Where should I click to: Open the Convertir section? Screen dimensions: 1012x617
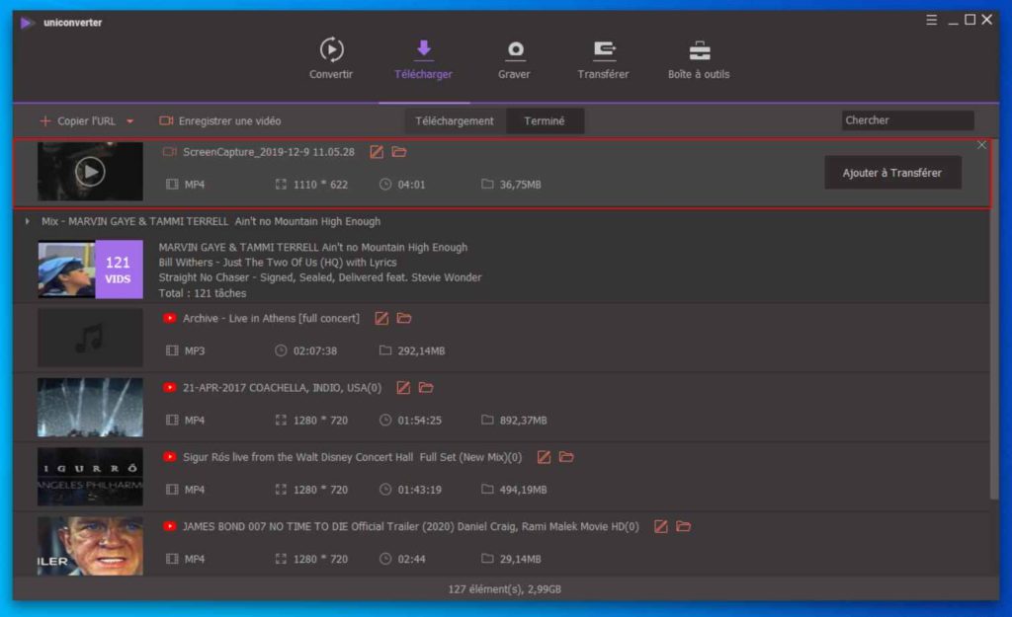[331, 58]
